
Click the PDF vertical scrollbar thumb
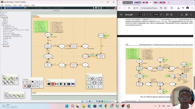click(194, 83)
